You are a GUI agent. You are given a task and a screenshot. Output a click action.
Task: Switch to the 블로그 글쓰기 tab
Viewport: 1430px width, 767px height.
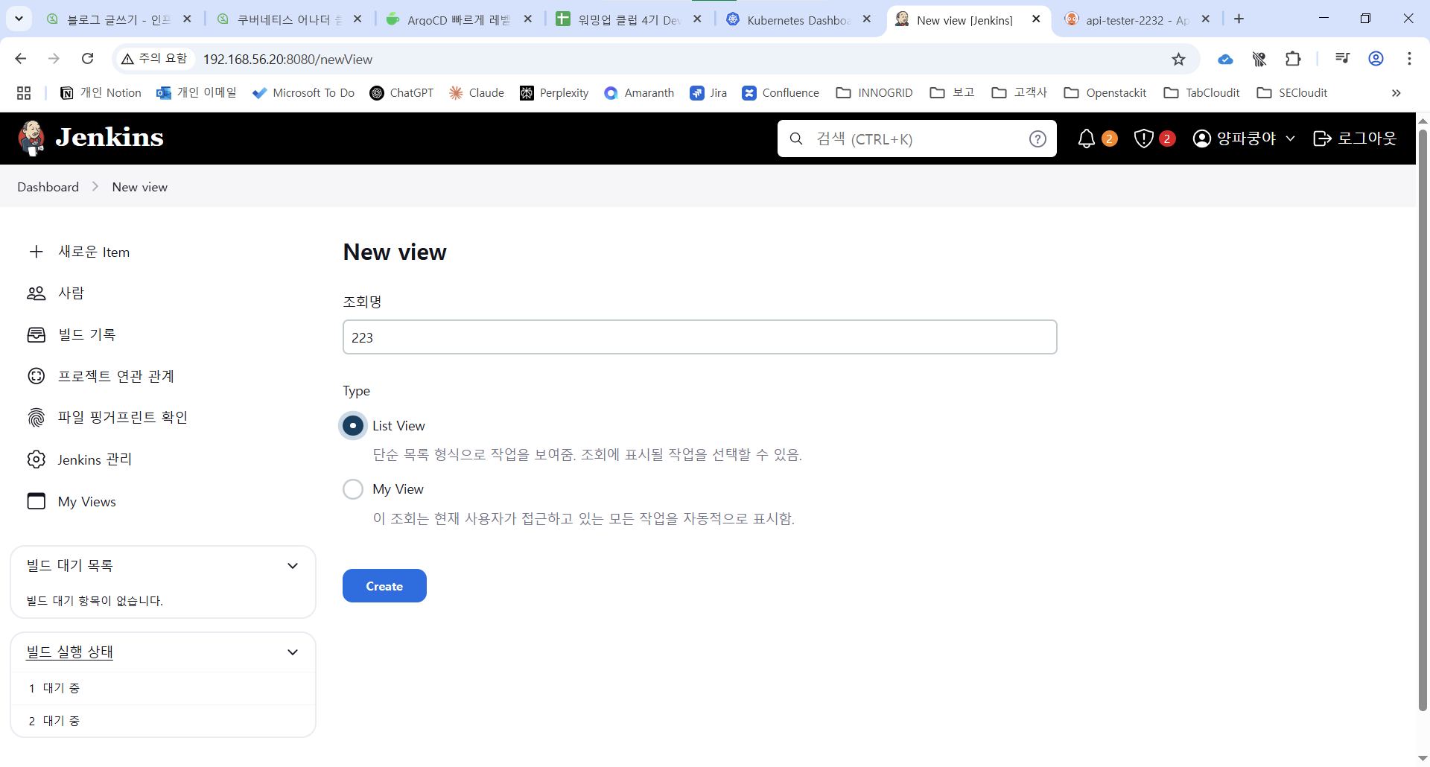pyautogui.click(x=120, y=19)
